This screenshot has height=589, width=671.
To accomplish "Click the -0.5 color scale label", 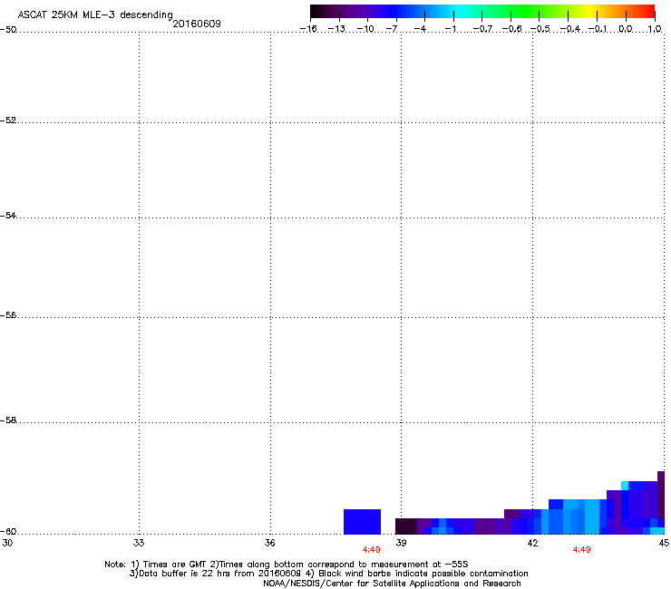I will [x=540, y=29].
